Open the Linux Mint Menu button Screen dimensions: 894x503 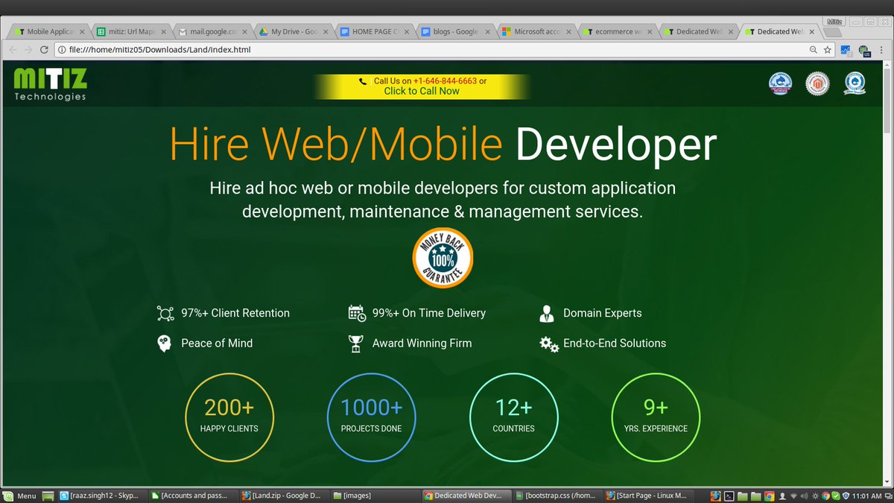click(x=20, y=496)
